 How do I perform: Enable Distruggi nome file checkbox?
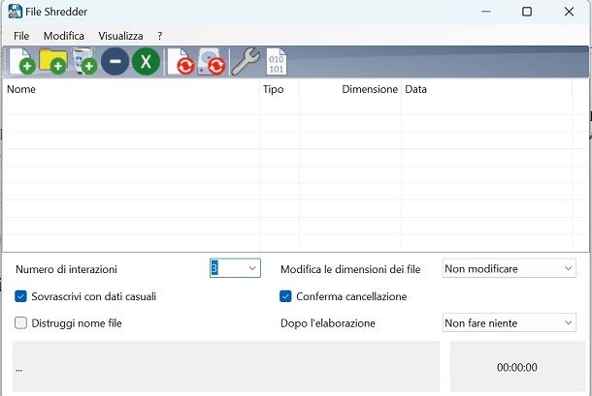(x=20, y=323)
